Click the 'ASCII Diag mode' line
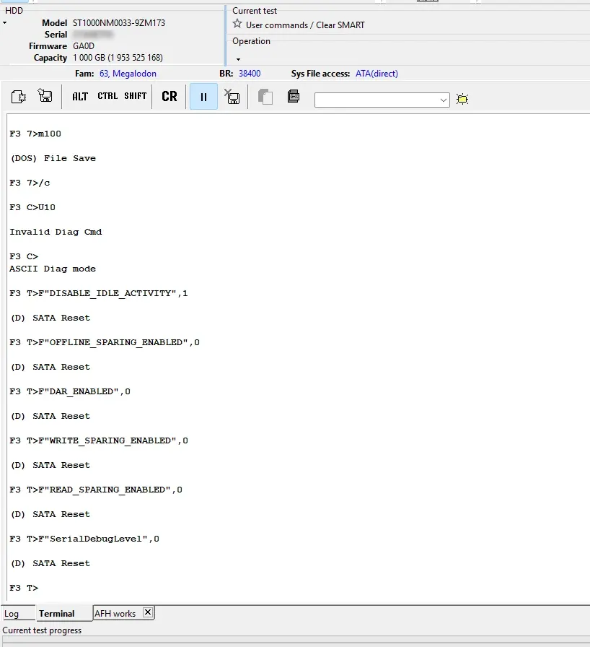 (x=53, y=269)
